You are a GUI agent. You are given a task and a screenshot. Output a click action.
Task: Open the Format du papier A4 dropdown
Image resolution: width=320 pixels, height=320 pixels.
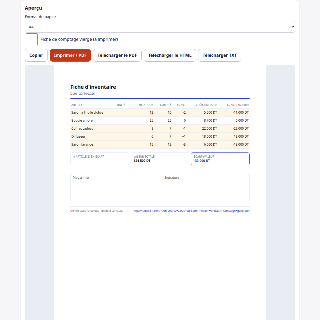[x=160, y=27]
